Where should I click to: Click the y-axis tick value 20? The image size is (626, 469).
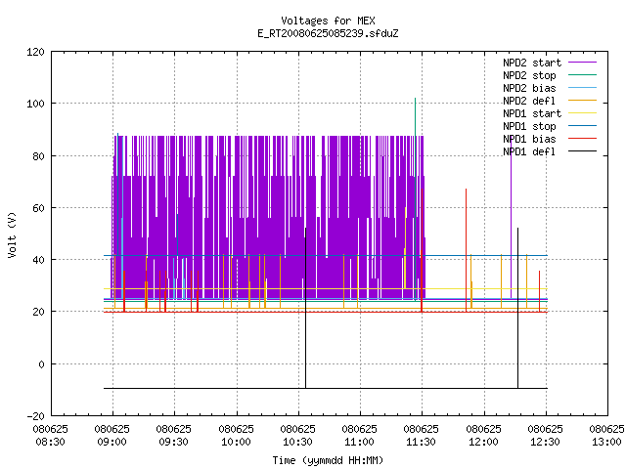click(x=38, y=312)
